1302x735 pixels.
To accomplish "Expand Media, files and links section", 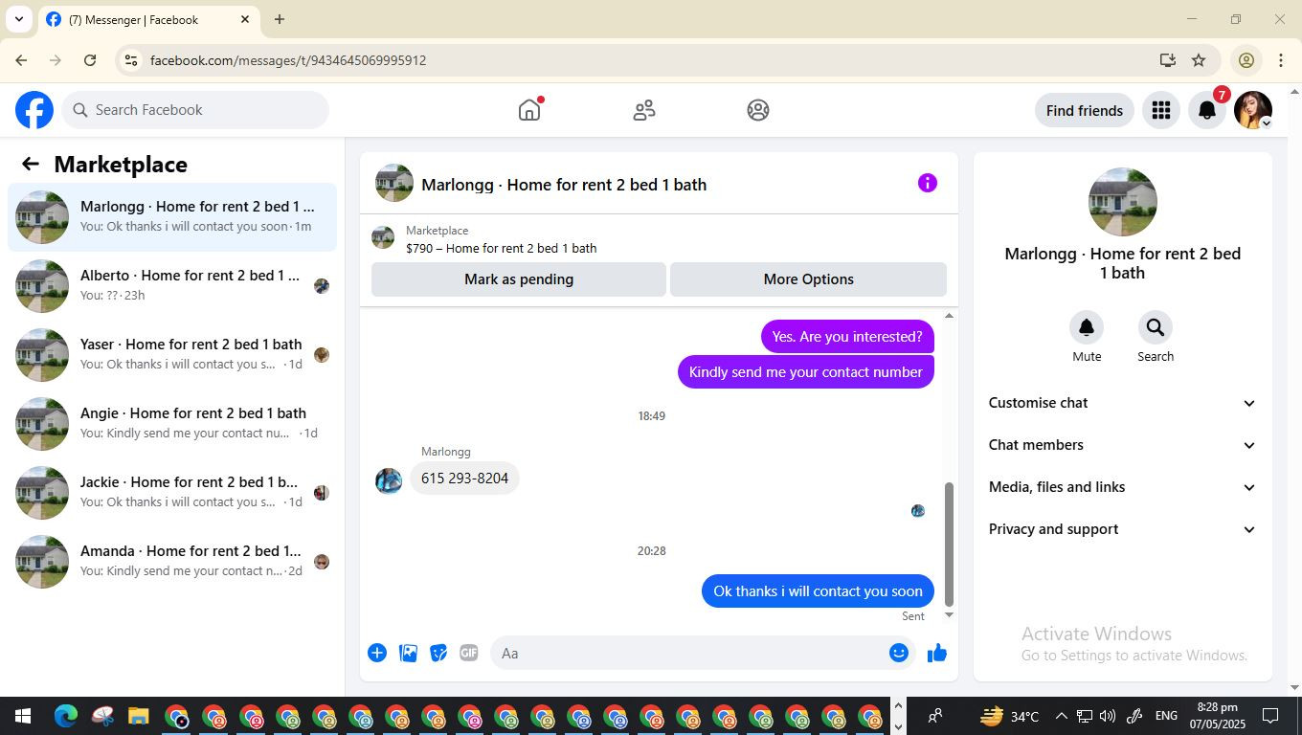I will [1122, 487].
